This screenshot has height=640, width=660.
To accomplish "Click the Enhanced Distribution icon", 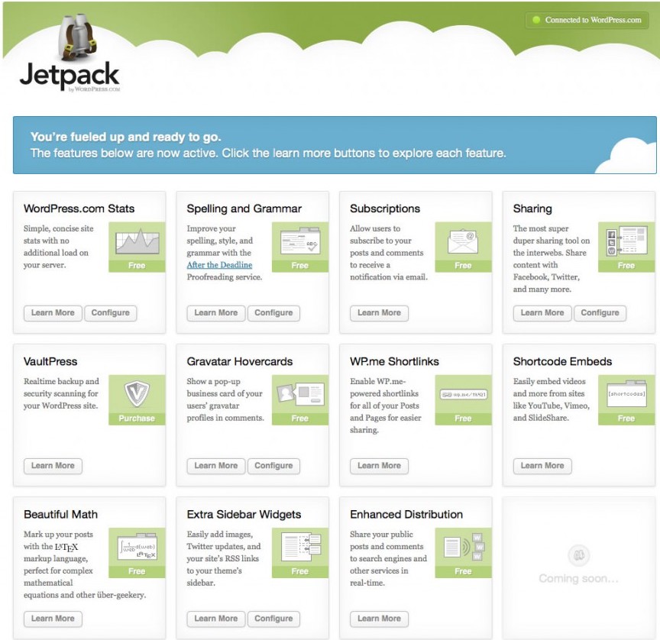I will [463, 546].
